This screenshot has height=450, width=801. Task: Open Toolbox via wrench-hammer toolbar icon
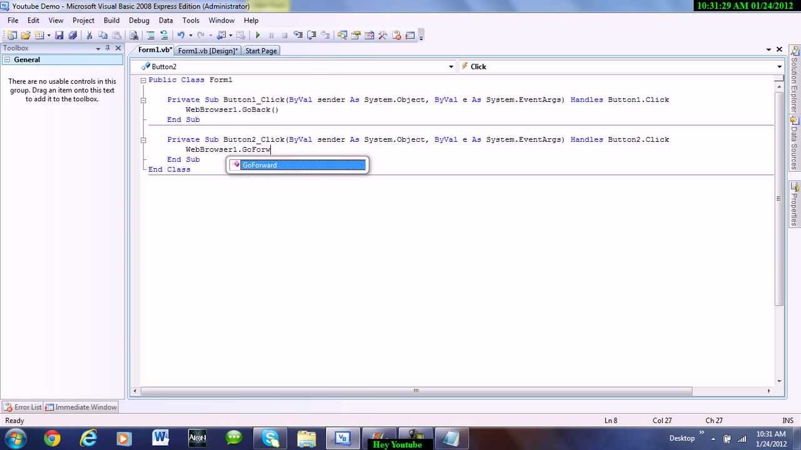pos(383,36)
